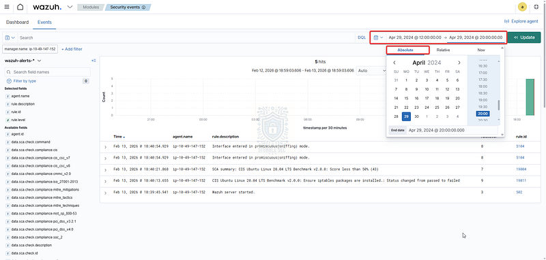This screenshot has height=260, width=546.
Task: Sort by the Time column header
Action: (119, 137)
